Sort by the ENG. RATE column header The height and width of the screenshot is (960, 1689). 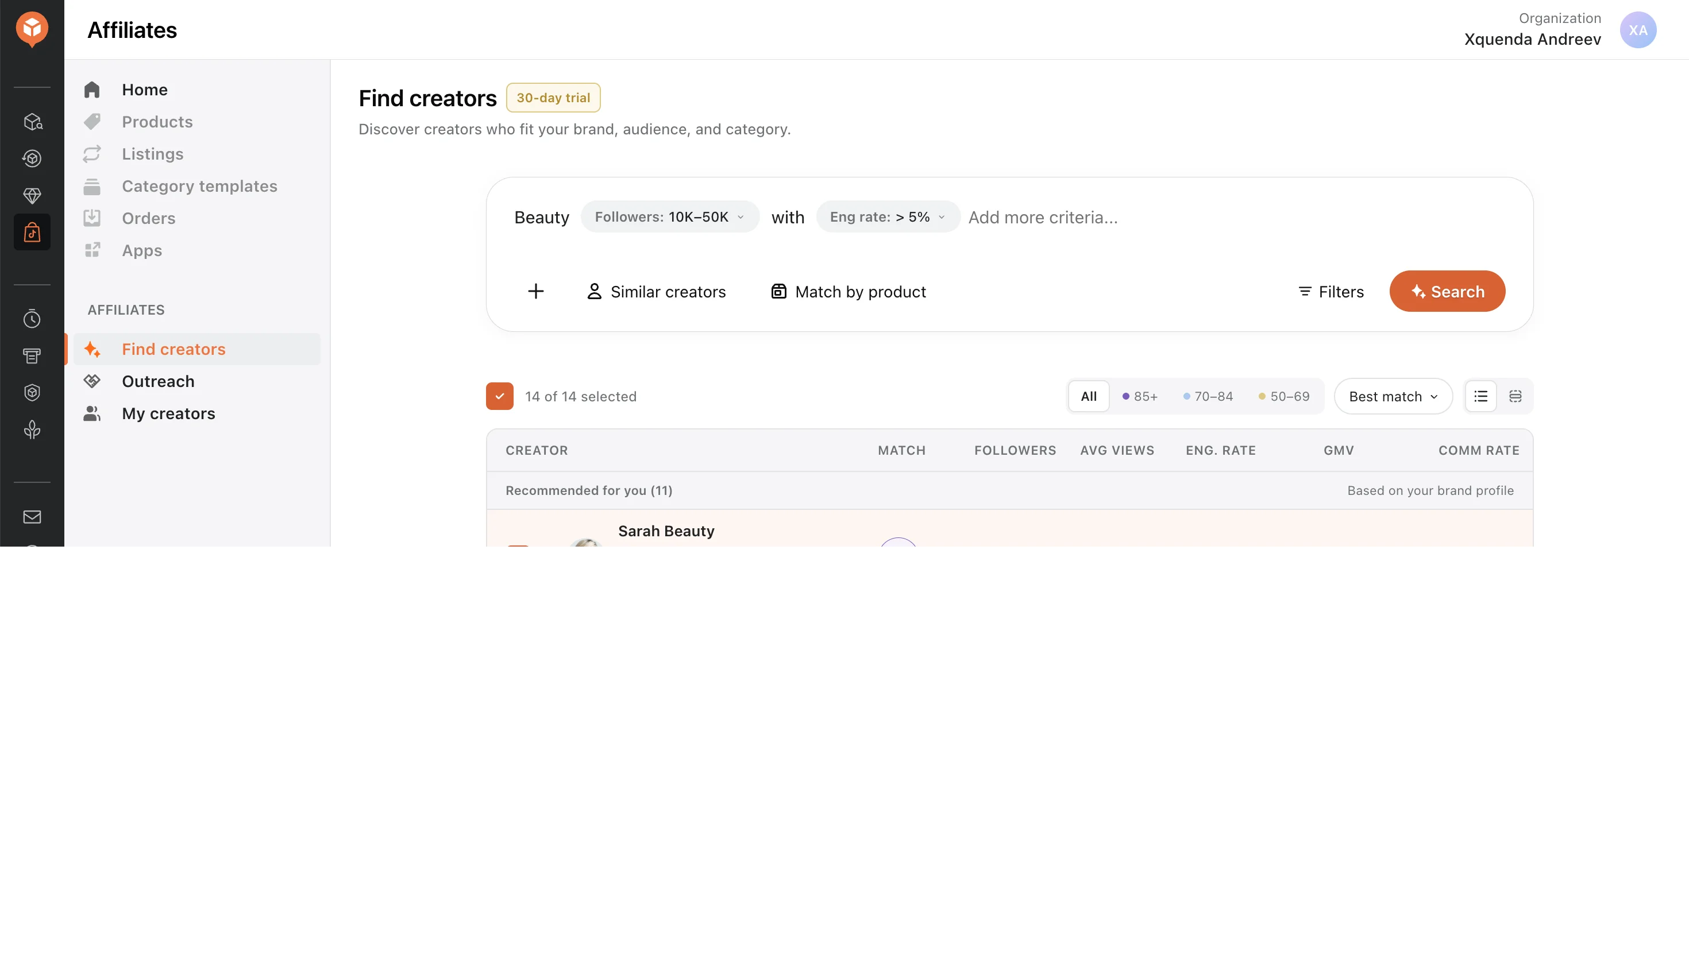pos(1221,450)
